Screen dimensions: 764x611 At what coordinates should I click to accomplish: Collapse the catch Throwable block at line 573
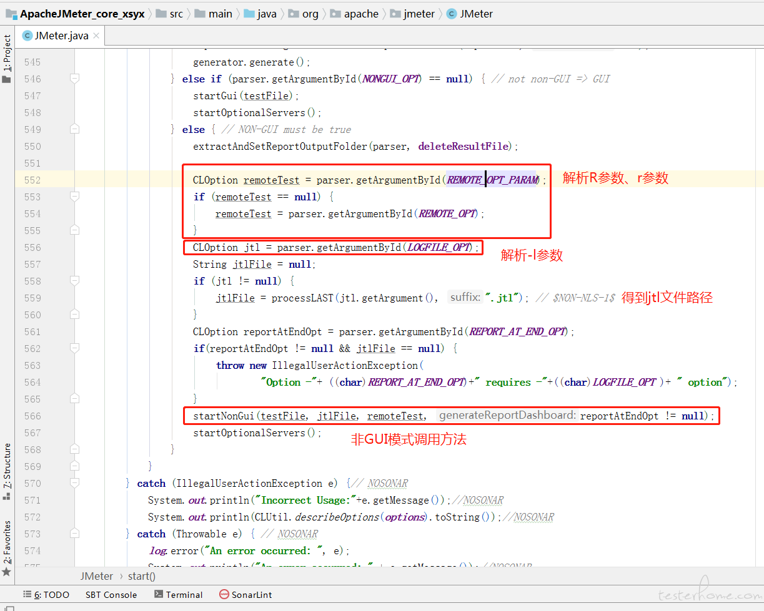(75, 534)
